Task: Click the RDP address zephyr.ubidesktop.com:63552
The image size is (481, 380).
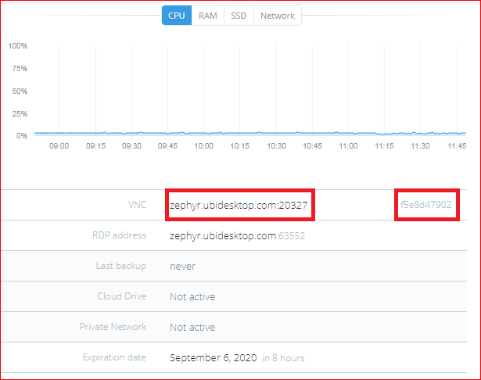Action: pos(238,236)
